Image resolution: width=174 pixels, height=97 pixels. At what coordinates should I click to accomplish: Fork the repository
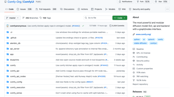143,2
